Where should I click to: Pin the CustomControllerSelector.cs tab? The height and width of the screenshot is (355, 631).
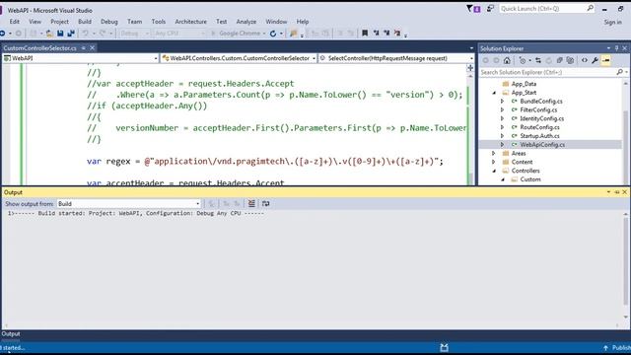point(83,48)
